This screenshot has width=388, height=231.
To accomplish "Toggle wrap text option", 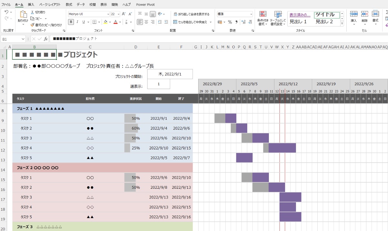I will click(191, 14).
